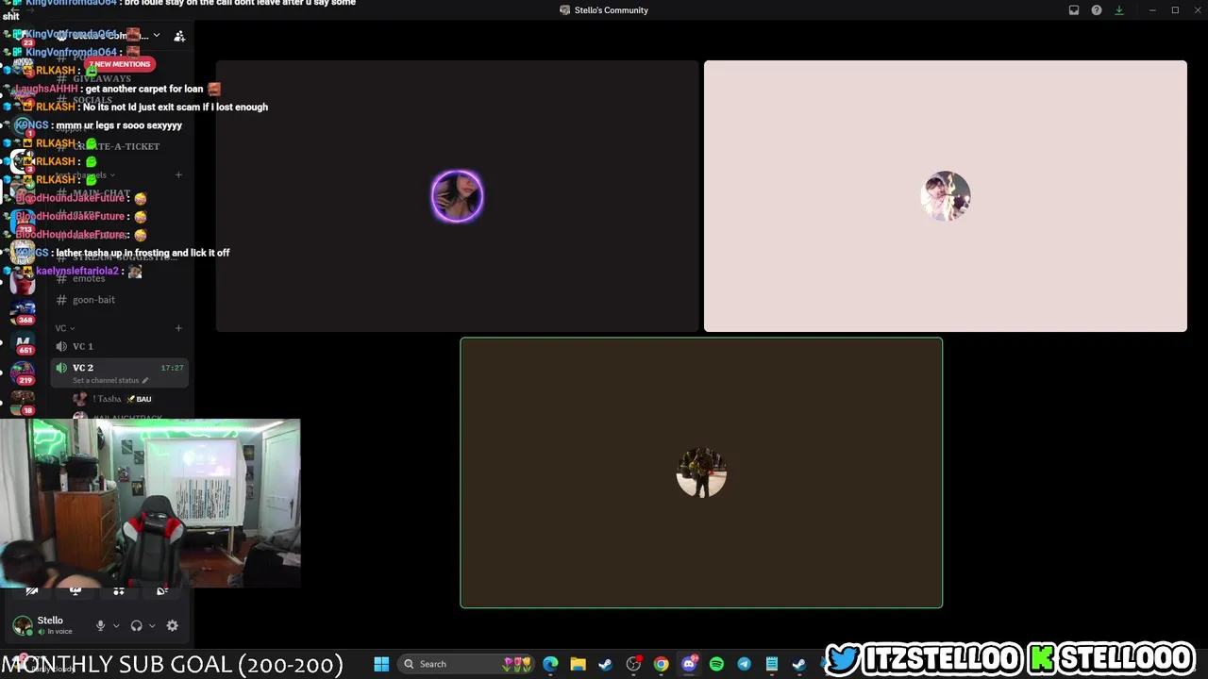
Task: Open Discord help question mark icon
Action: tap(1097, 10)
